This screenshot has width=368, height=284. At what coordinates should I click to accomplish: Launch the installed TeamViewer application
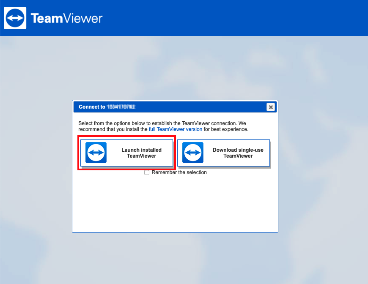point(127,153)
